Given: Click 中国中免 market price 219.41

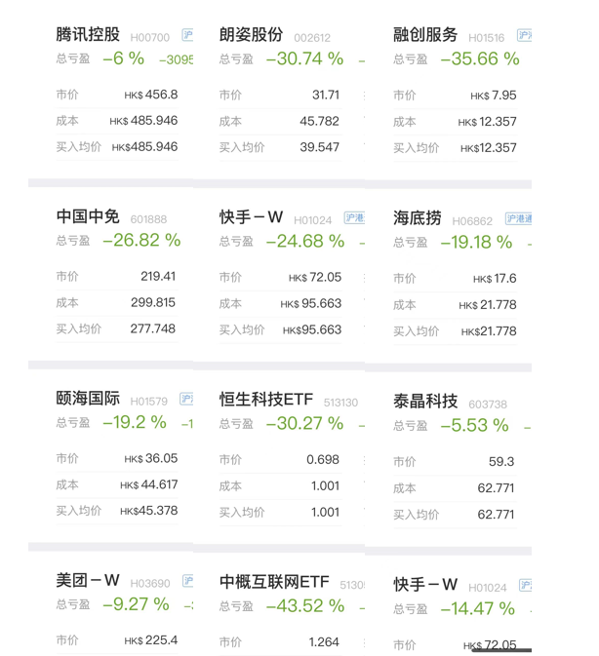Looking at the screenshot, I should pos(158,276).
